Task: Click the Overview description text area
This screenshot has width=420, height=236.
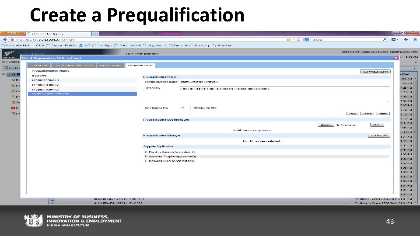Action: [284, 95]
